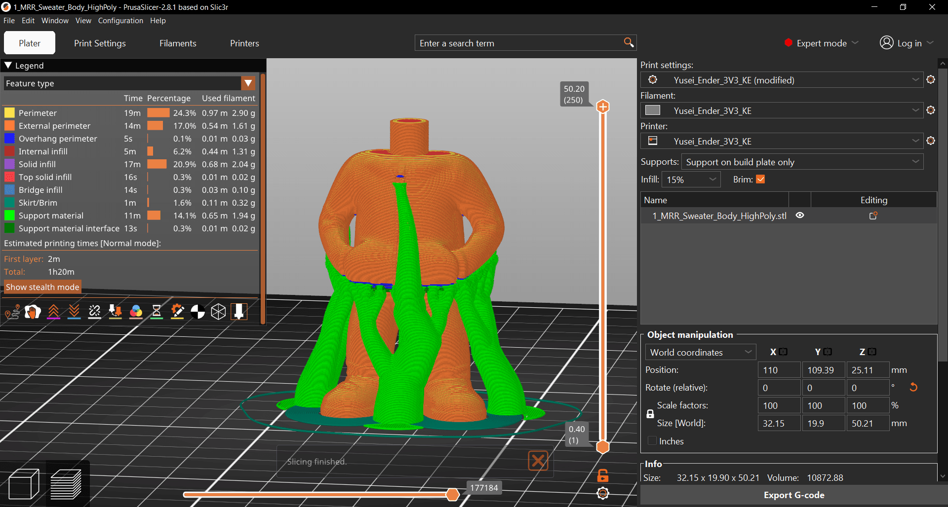The width and height of the screenshot is (948, 507).
Task: Collapse the Legend panel triangle
Action: click(x=8, y=65)
